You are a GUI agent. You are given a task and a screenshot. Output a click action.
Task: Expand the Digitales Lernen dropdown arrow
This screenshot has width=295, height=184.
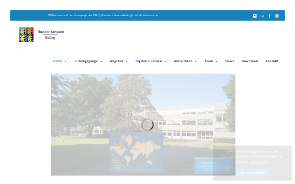click(x=165, y=61)
